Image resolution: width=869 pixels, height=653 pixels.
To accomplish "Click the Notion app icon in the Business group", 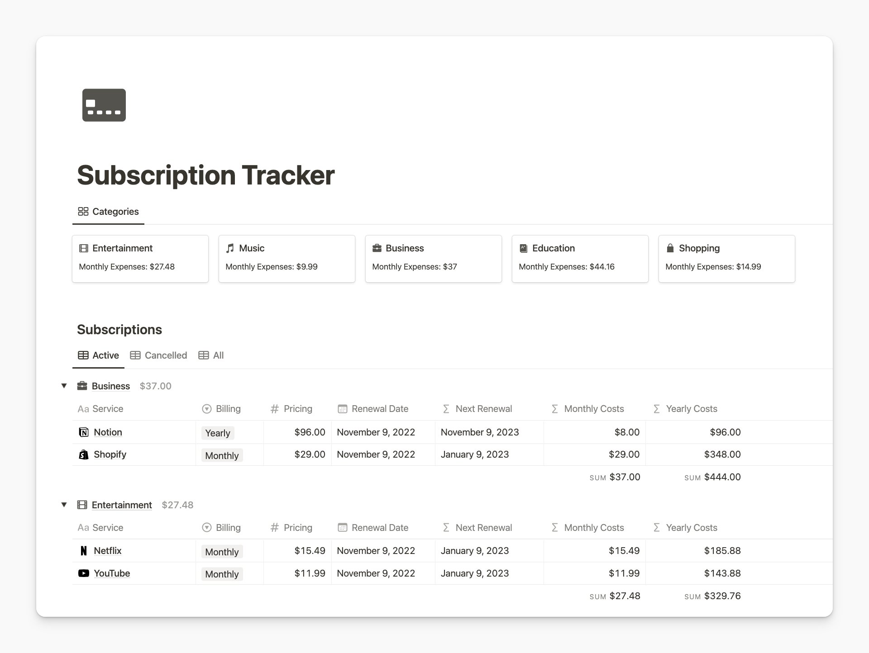I will point(83,432).
